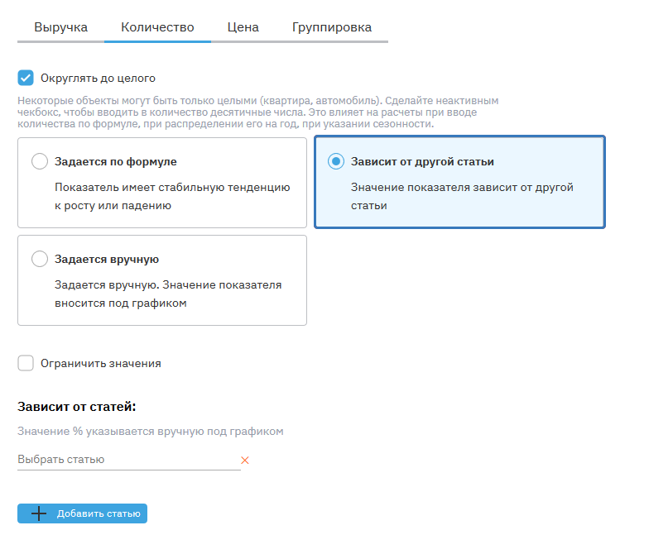Screen dimensions: 649x554
Task: Go to the Цена tab
Action: click(243, 27)
